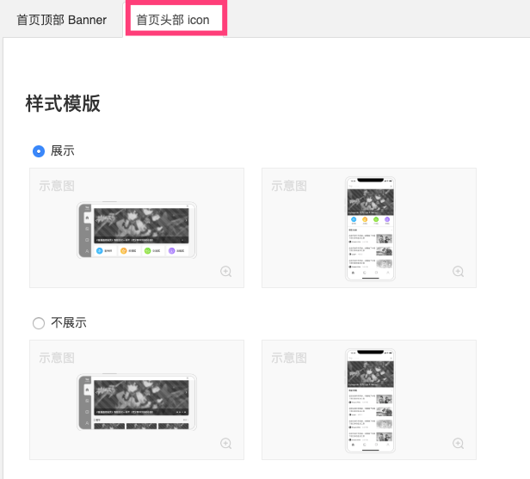The image size is (530, 479).
Task: Zoom the 展示 landscape preview magnifier icon
Action: point(225,271)
